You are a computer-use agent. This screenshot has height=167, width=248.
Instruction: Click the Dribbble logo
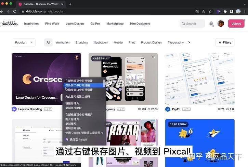pos(10,24)
